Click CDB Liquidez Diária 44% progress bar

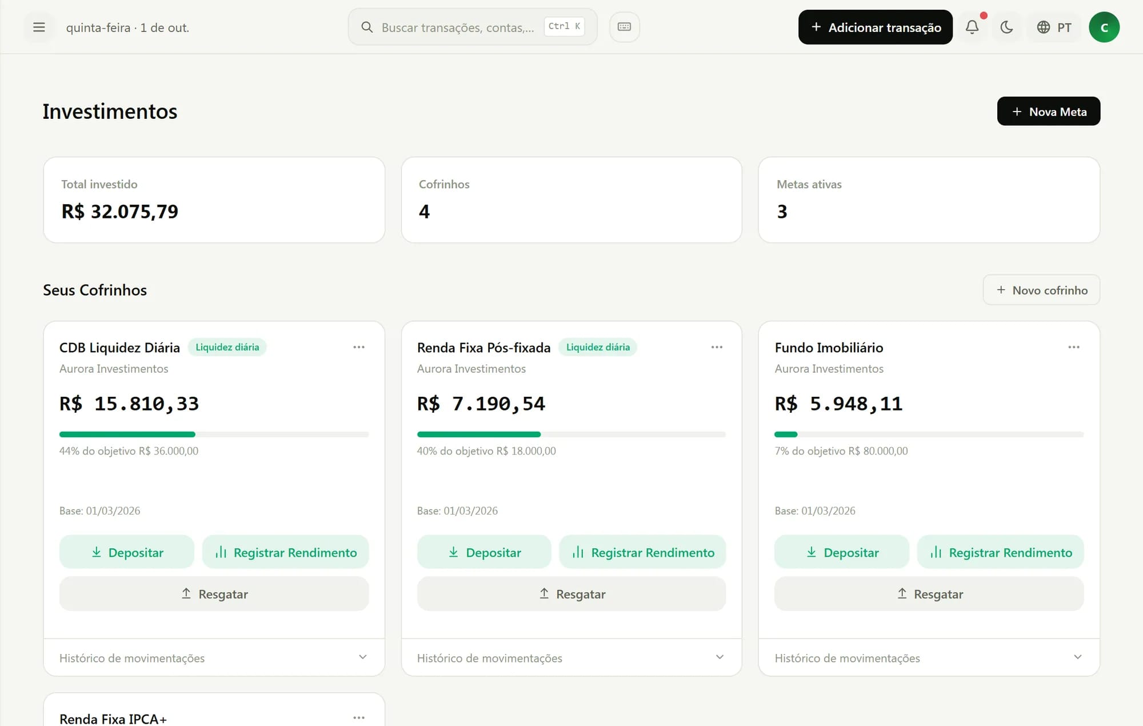tap(214, 434)
